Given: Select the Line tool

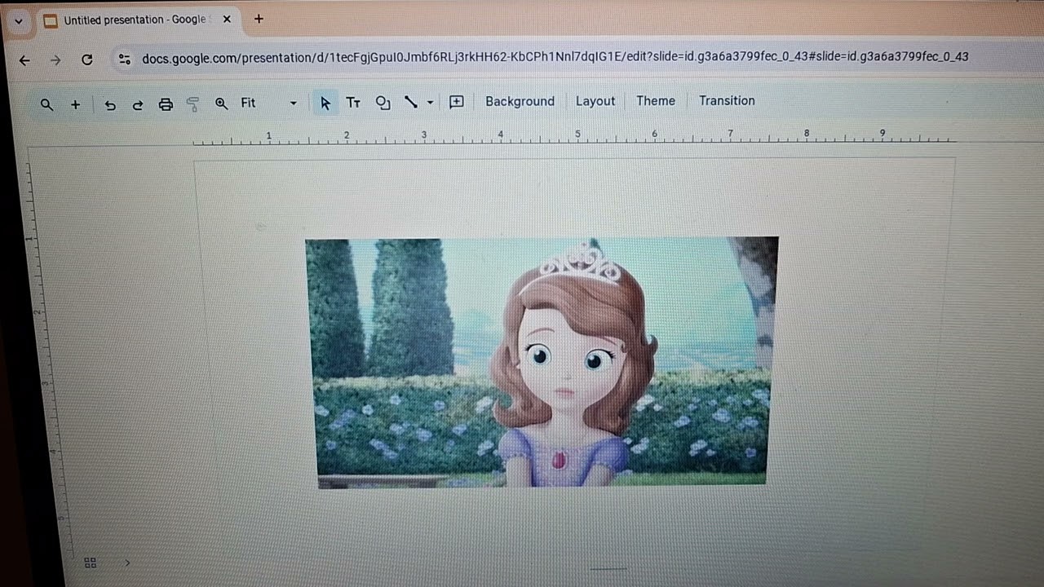Looking at the screenshot, I should 411,102.
